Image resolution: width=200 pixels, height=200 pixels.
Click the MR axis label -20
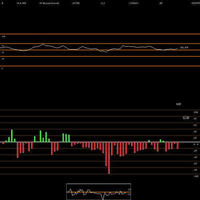point(195,151)
